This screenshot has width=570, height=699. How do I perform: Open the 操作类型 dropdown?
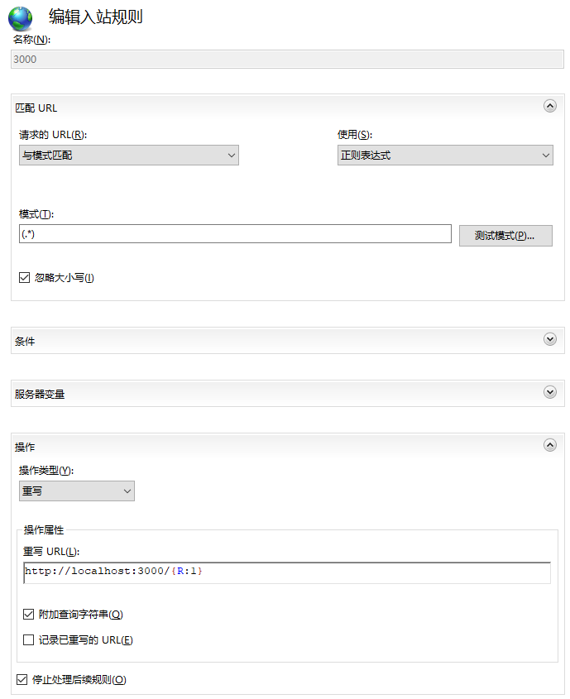click(76, 491)
